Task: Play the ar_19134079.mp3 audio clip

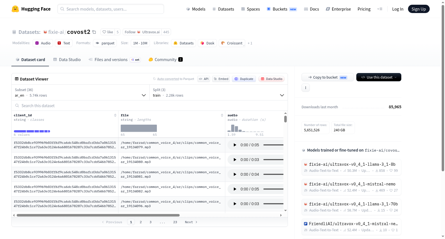Action: point(235,145)
